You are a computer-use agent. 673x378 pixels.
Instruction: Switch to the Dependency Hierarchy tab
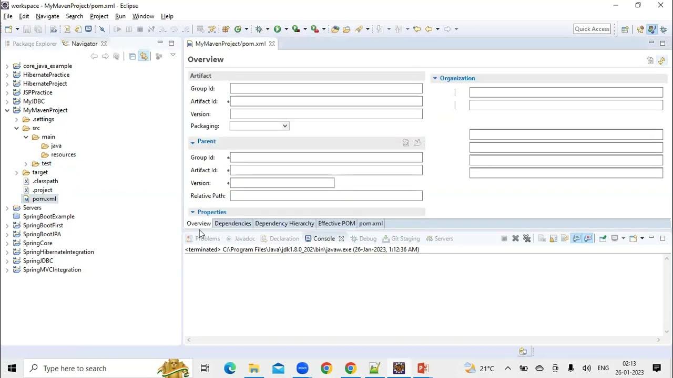click(x=284, y=224)
